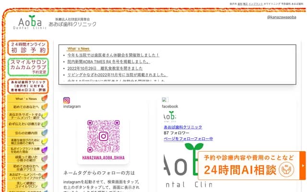The image size is (307, 192).
Task: Click the あおば歯科クリニック clinic name header
Action: pyautogui.click(x=72, y=24)
